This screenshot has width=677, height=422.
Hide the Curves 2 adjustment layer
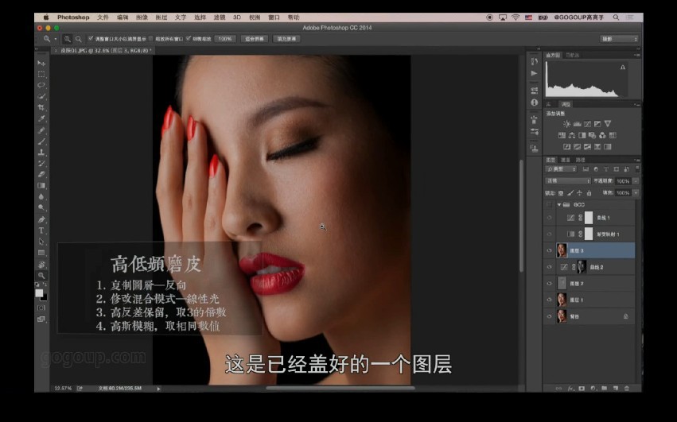pos(549,267)
